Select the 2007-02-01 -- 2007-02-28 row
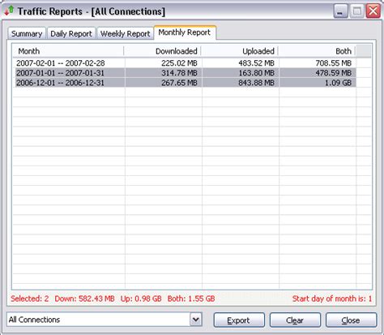Viewport: 384px width, 335px height. coord(185,63)
